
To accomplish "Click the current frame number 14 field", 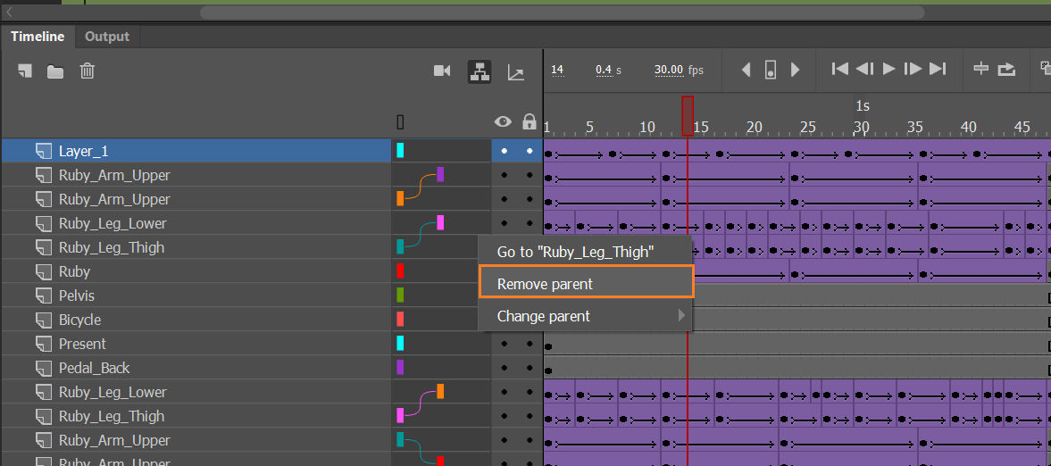I will [x=557, y=70].
